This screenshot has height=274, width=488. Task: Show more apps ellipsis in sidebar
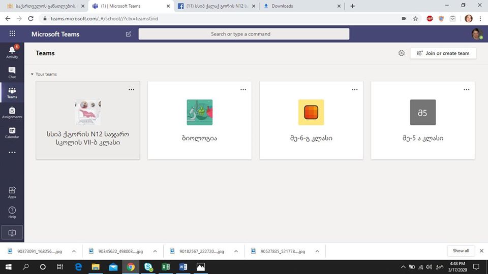12,152
